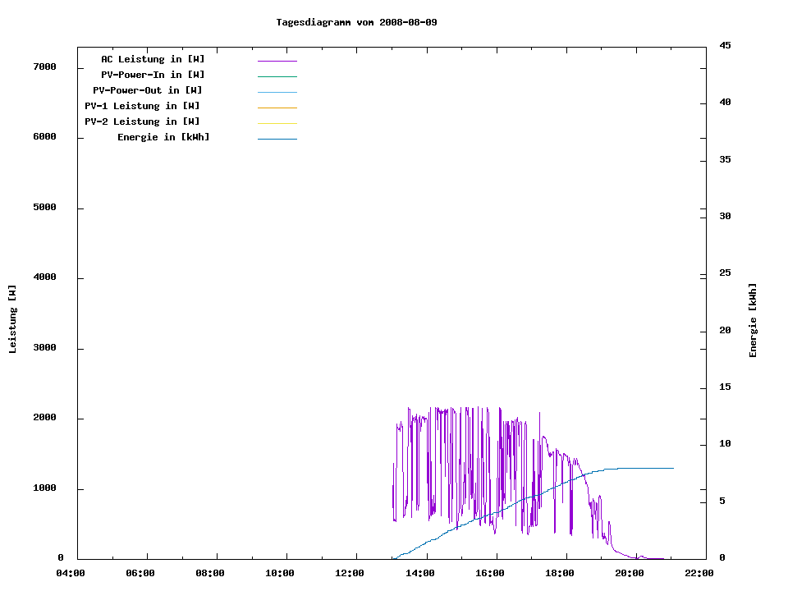Viewport: 788px width, 591px height.
Task: Click the Energie in [kWh] legend entry
Action: (x=163, y=137)
